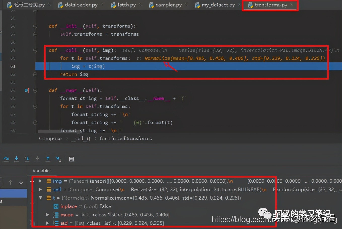Viewport: 342px width, 229px height.
Task: Close the fetch.py tab
Action: click(x=140, y=5)
